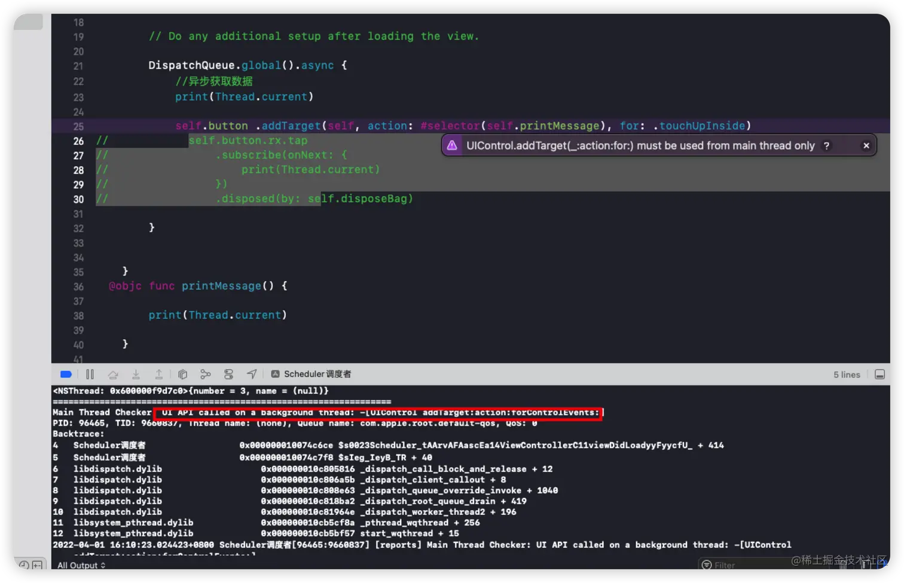Click the Simulate Location arrow icon

coord(252,374)
